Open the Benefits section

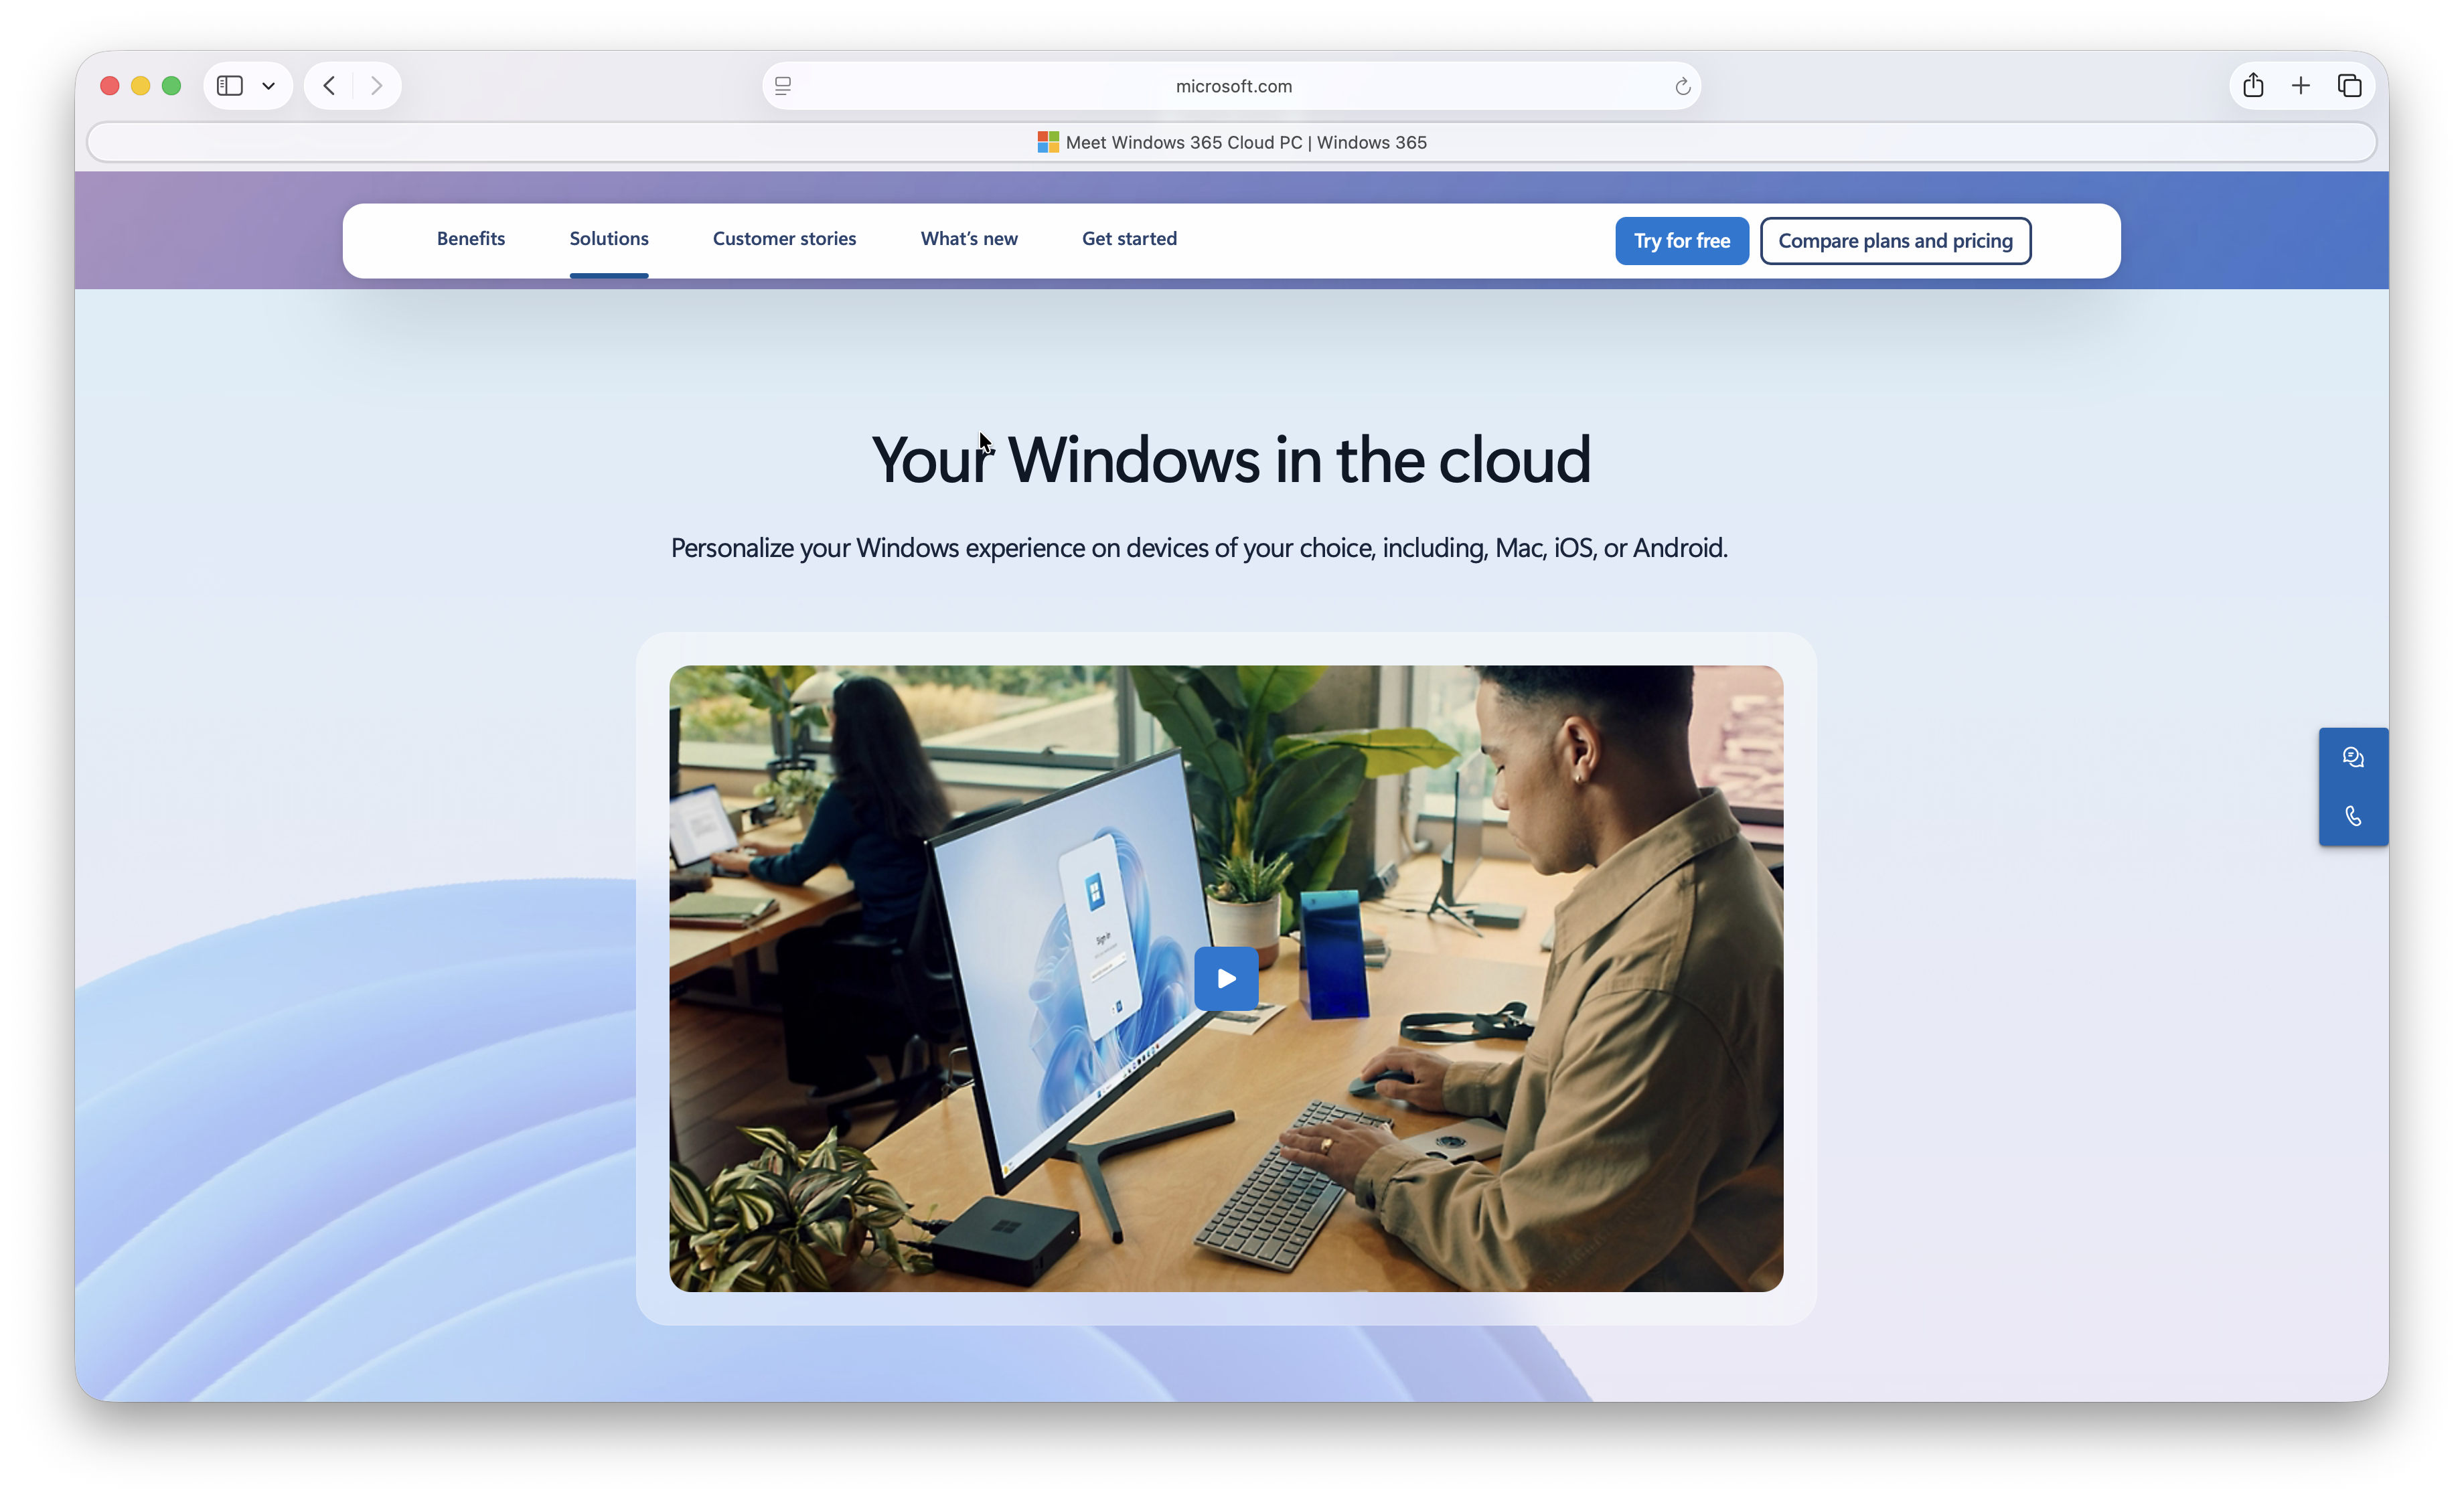pyautogui.click(x=471, y=239)
